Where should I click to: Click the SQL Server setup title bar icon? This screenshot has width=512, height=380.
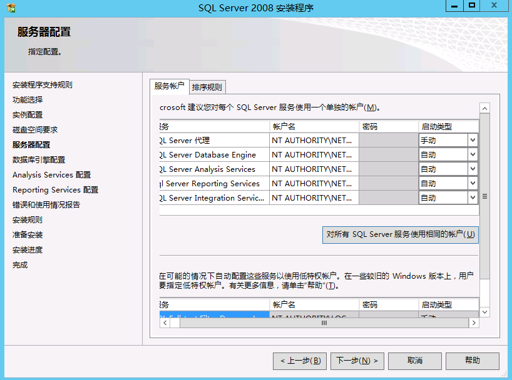(x=11, y=7)
